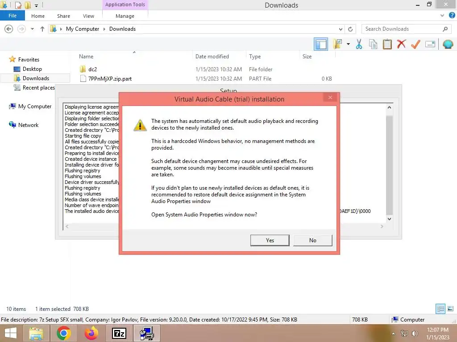Click the orange checkmark icon
Screen dimensions: 457x342
415,44
